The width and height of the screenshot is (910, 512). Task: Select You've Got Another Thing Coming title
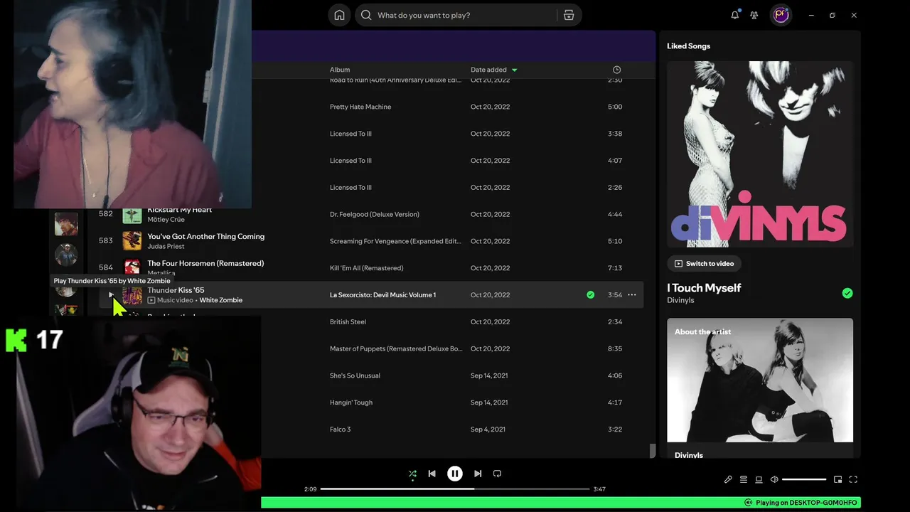tap(205, 236)
